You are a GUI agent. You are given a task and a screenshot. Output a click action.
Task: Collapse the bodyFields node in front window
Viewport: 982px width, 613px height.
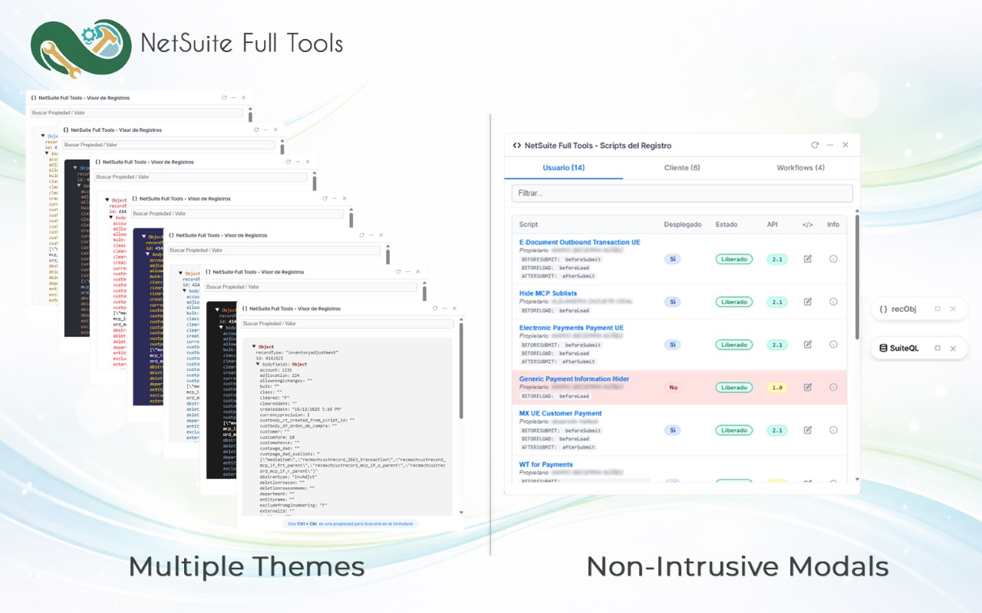coord(259,364)
